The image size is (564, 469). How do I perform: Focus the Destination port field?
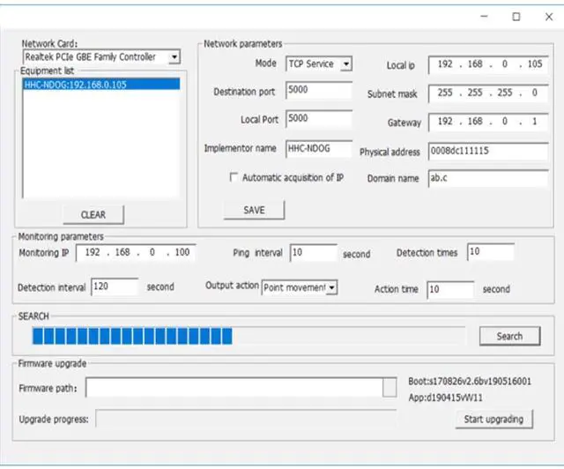(319, 90)
